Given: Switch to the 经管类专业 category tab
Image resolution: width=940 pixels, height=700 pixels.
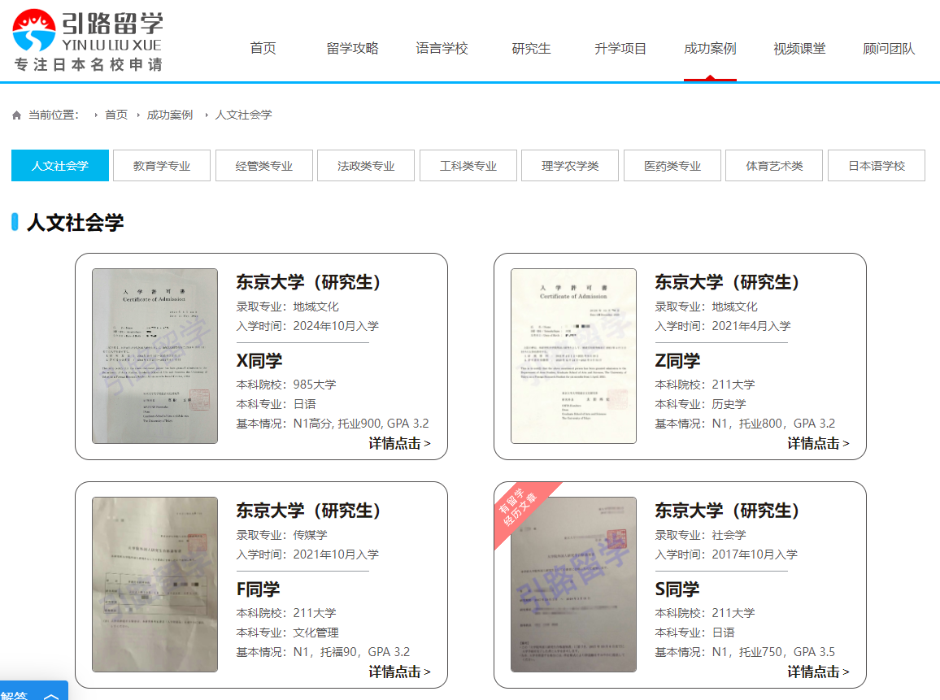Looking at the screenshot, I should [x=263, y=165].
